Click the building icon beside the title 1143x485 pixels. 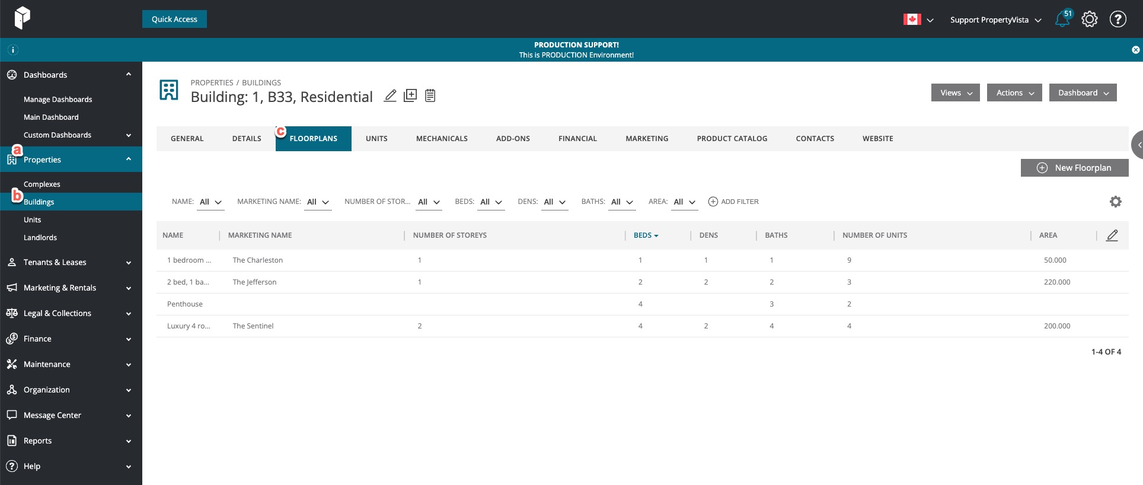click(x=169, y=90)
